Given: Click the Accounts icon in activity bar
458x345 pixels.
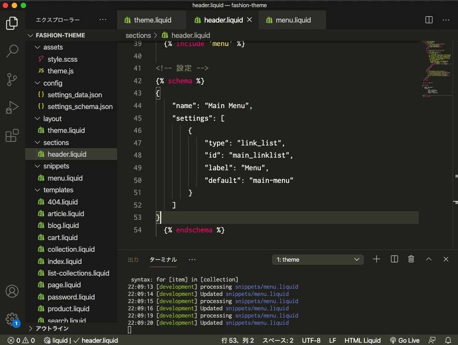Looking at the screenshot, I should [12, 291].
